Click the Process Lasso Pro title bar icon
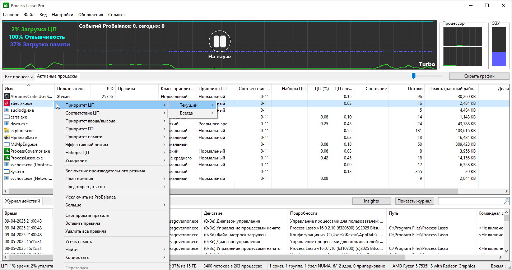 coord(6,5)
